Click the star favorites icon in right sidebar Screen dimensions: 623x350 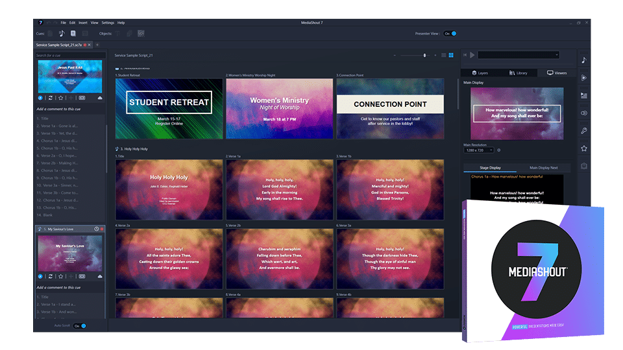click(x=584, y=148)
